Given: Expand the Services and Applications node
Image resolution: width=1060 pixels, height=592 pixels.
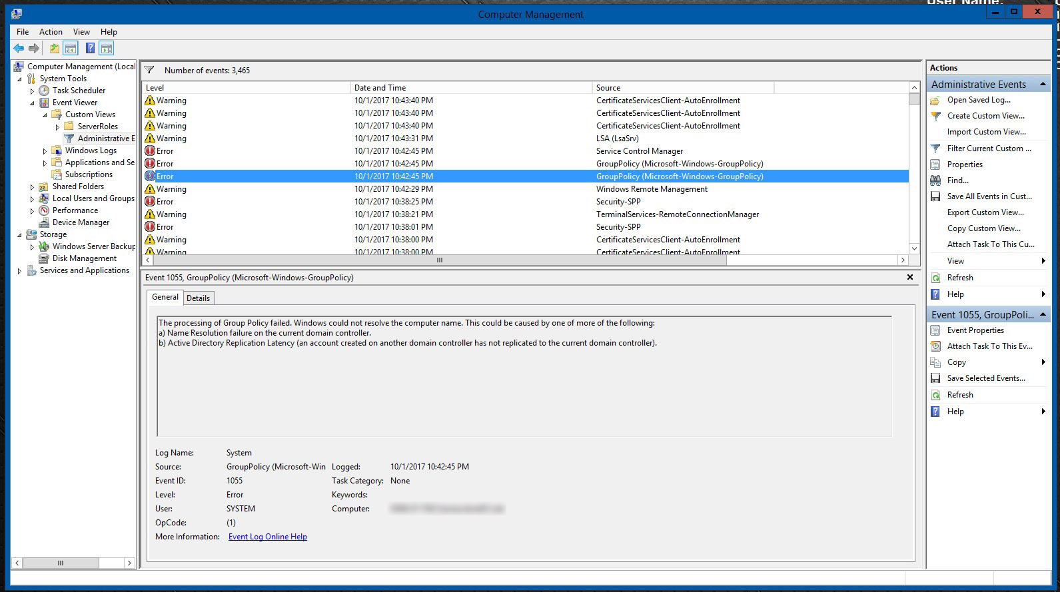Looking at the screenshot, I should [x=19, y=270].
